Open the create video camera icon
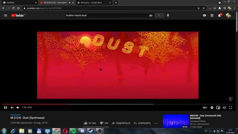This screenshot has width=238, height=134. click(x=205, y=15)
